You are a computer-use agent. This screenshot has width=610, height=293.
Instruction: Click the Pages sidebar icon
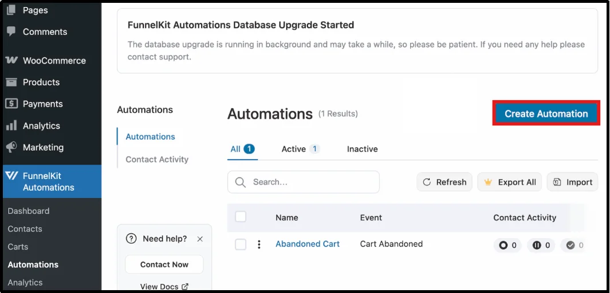tap(11, 10)
